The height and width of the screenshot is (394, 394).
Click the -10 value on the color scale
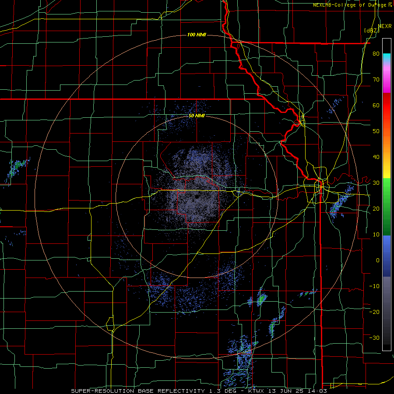coord(374,286)
